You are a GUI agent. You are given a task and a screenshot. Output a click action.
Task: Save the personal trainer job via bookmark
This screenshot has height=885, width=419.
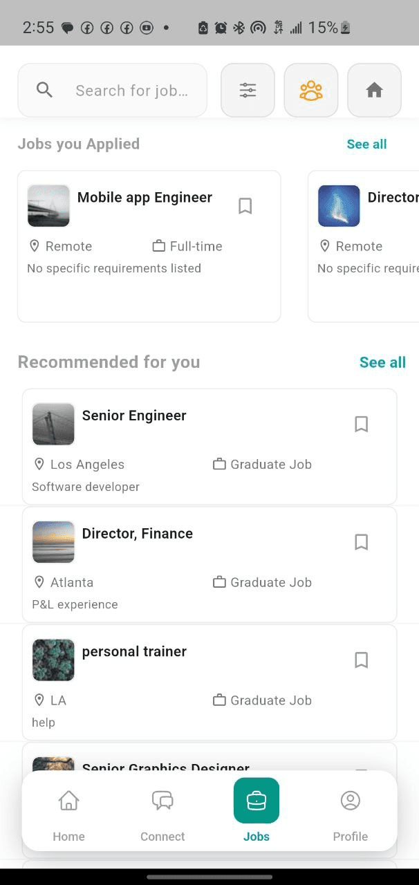pyautogui.click(x=361, y=660)
